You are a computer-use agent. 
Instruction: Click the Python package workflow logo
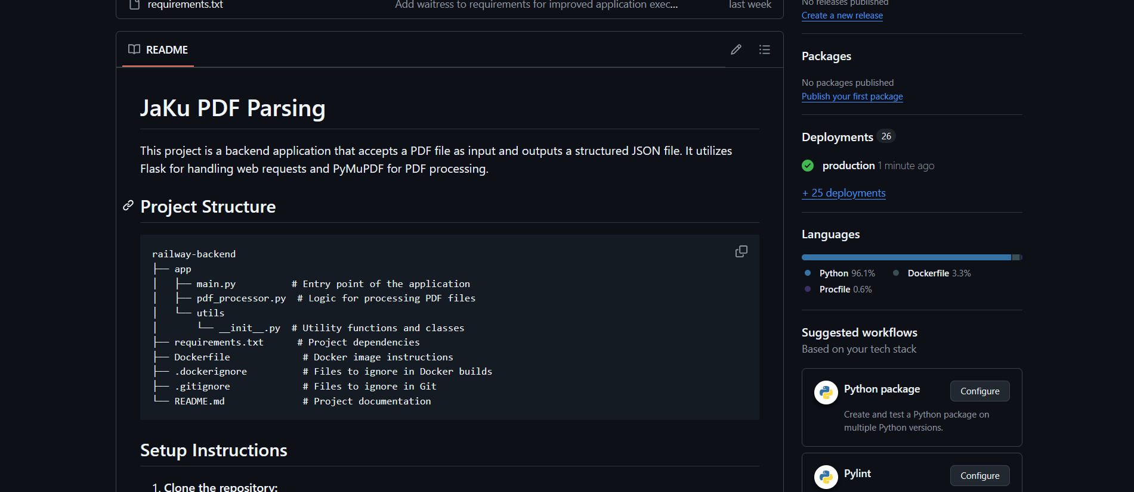826,392
